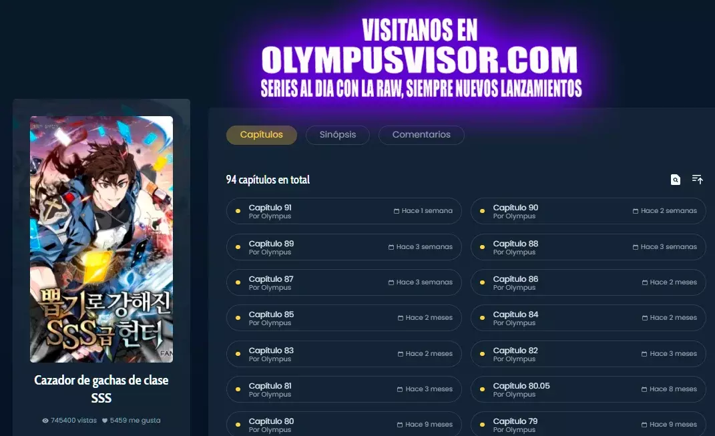The width and height of the screenshot is (715, 436).
Task: Open Capítulo 83
Action: click(344, 354)
